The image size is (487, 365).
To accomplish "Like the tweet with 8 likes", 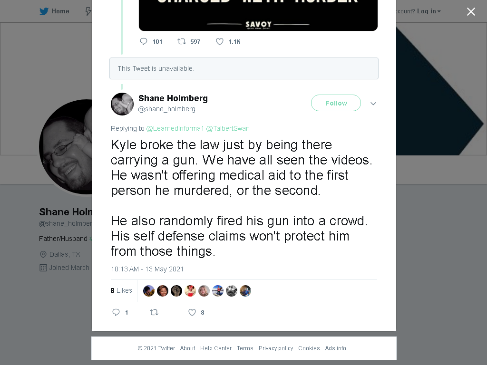I will (x=192, y=312).
